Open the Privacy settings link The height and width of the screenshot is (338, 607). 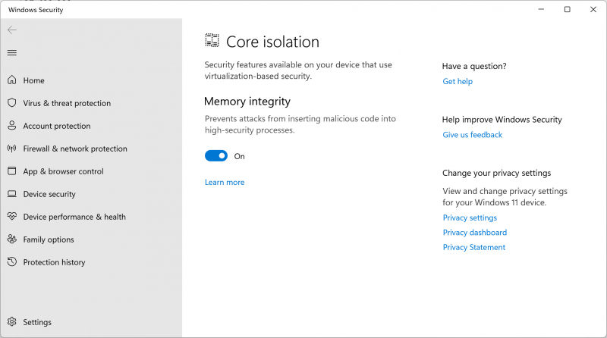tap(470, 218)
